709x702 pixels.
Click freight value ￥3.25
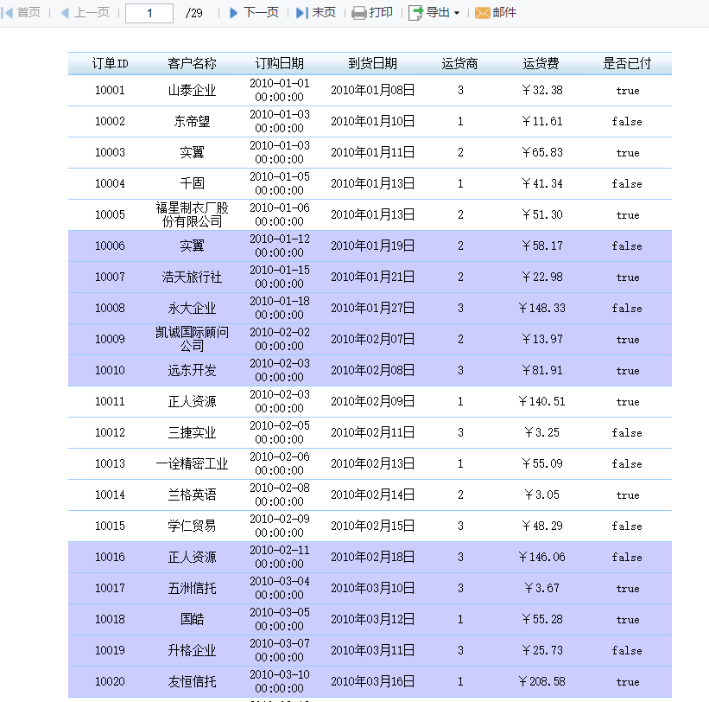click(x=541, y=432)
